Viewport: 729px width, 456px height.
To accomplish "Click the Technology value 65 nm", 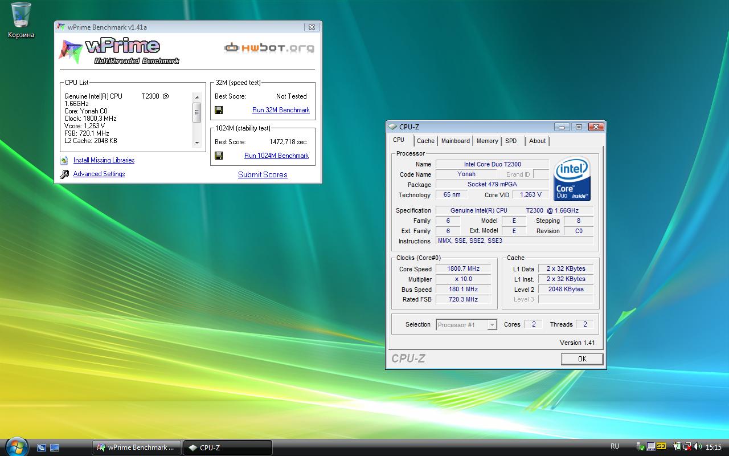I will 452,195.
